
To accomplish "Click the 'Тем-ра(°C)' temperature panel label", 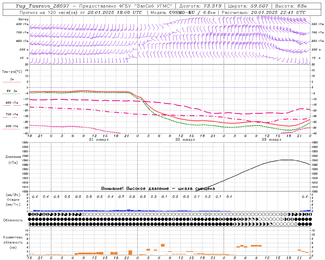I will click(12, 72).
